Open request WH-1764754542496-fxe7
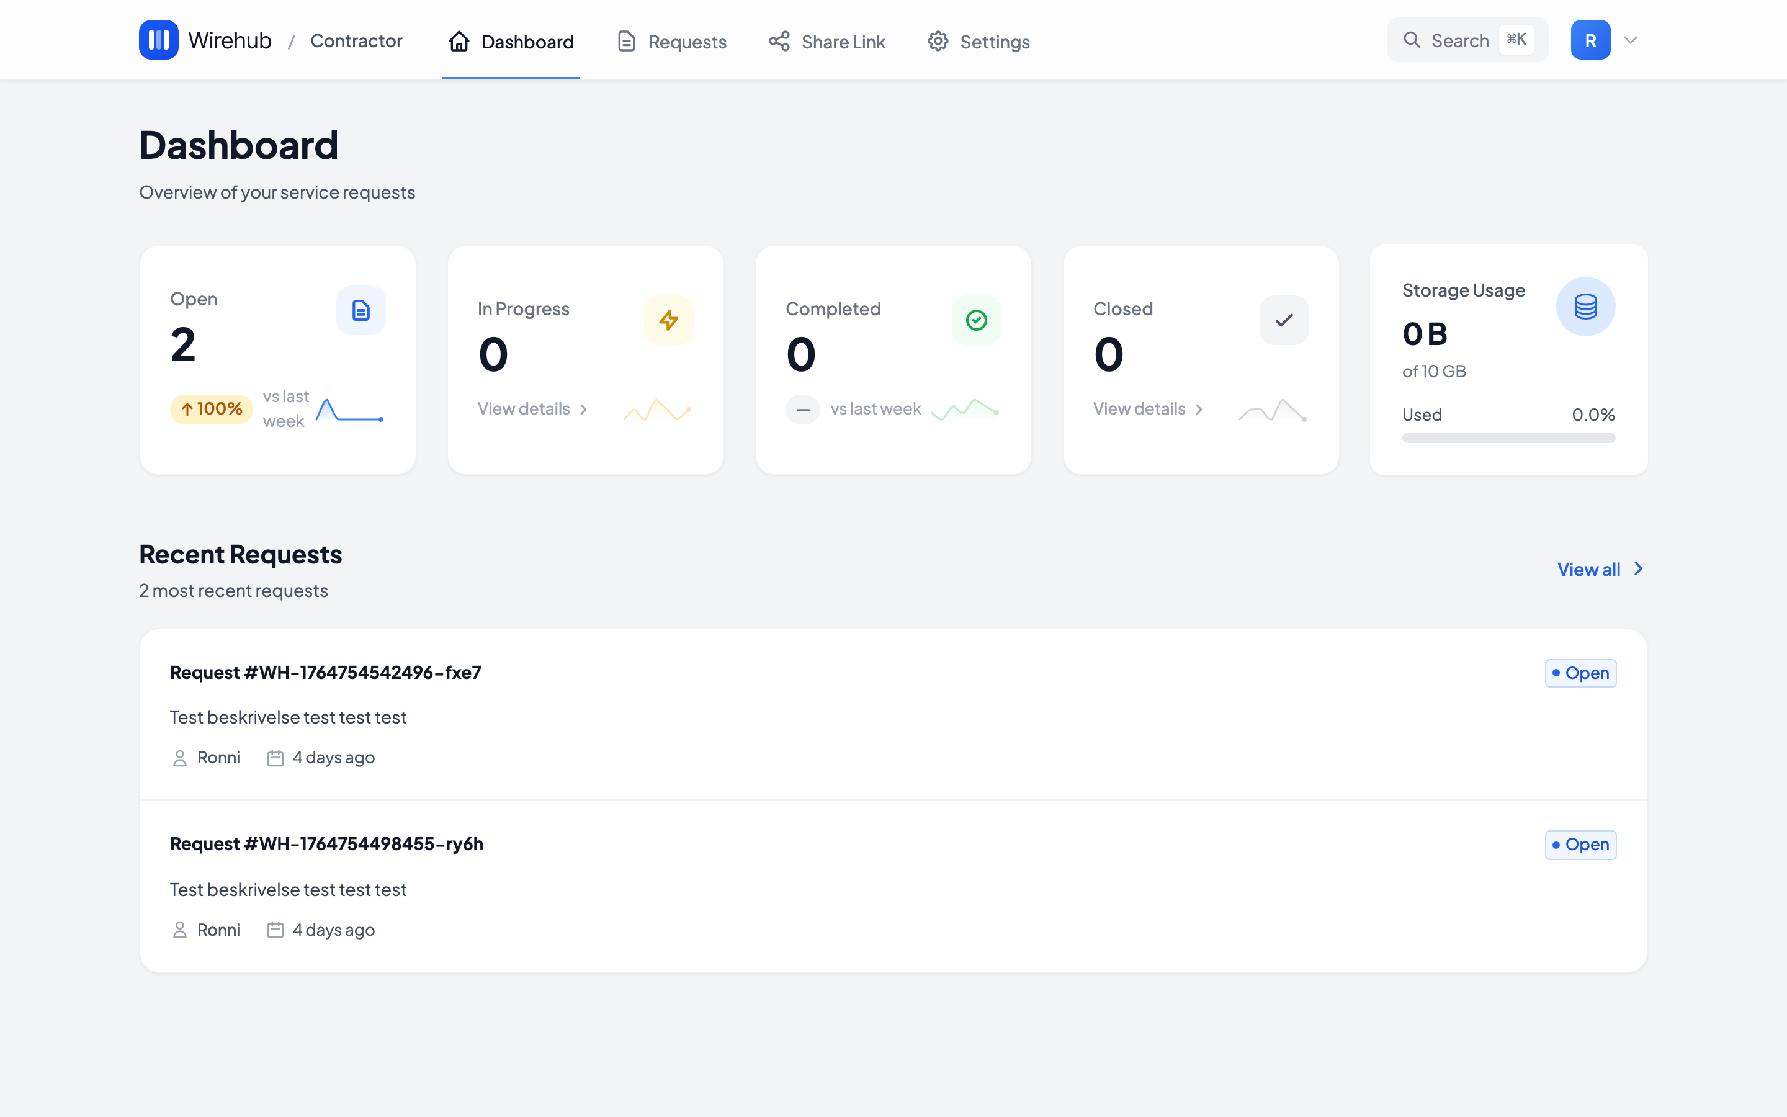Screen dimensions: 1787x1117 coord(326,672)
